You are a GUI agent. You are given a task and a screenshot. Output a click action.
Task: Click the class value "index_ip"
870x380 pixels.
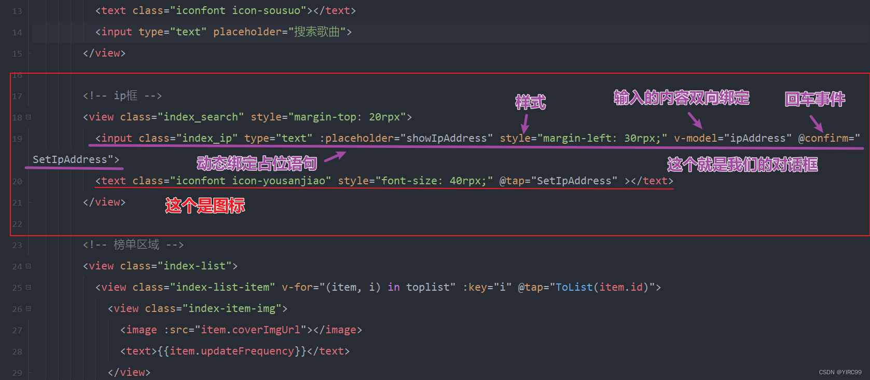click(x=207, y=138)
